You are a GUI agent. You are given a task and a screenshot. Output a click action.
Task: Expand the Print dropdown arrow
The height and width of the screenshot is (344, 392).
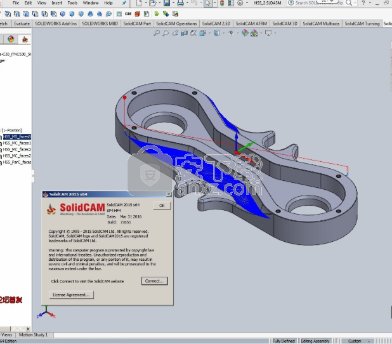point(187,3)
